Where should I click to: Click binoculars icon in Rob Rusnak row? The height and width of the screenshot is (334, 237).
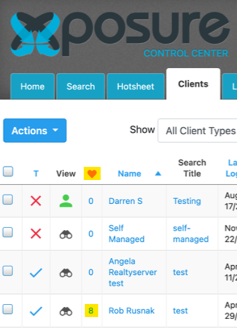pos(66,311)
